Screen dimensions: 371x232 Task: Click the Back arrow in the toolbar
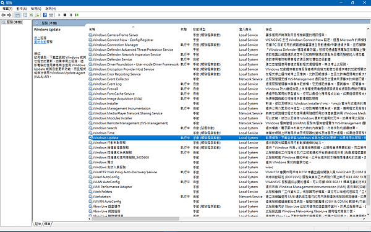point(3,15)
